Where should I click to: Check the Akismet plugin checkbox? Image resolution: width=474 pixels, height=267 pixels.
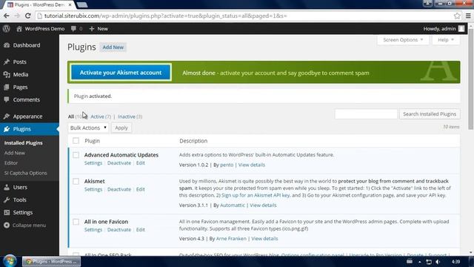(x=76, y=181)
